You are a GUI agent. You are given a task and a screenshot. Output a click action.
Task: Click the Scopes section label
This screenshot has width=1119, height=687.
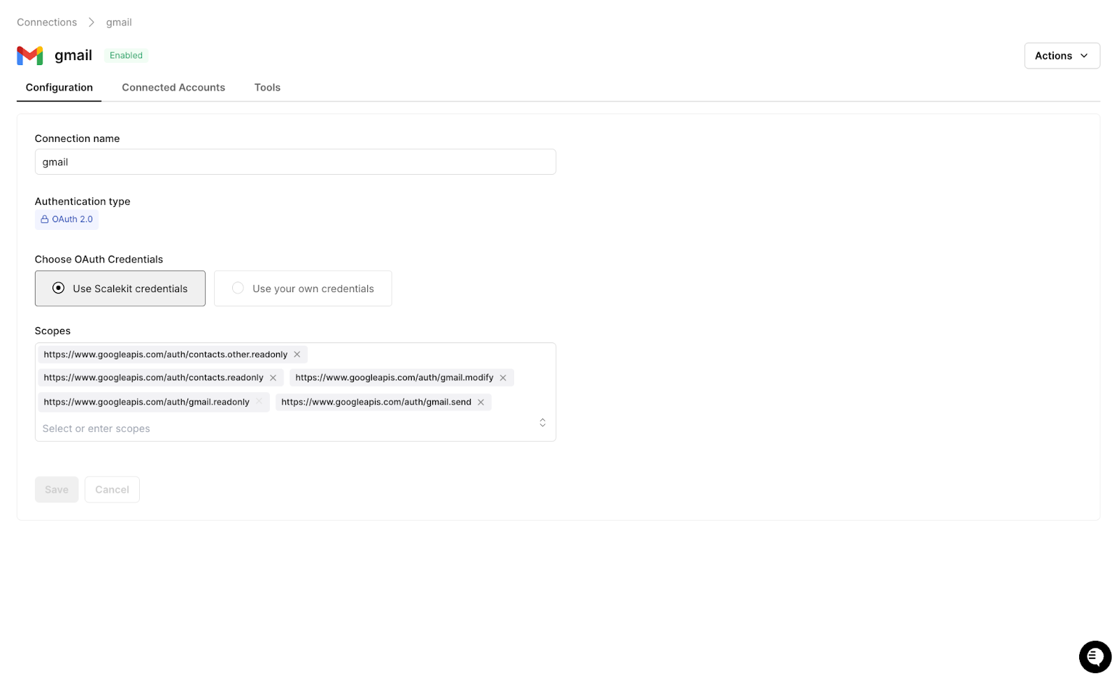[x=52, y=331]
